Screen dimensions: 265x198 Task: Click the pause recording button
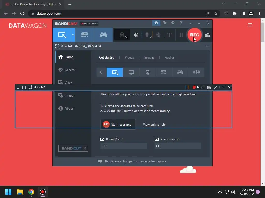point(181,35)
